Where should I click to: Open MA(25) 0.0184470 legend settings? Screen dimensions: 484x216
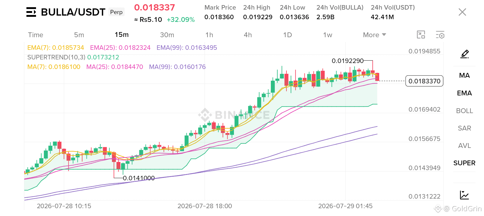115,67
